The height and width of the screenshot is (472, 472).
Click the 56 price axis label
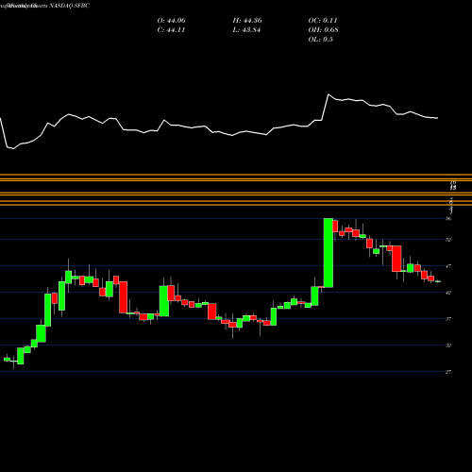[x=448, y=218]
